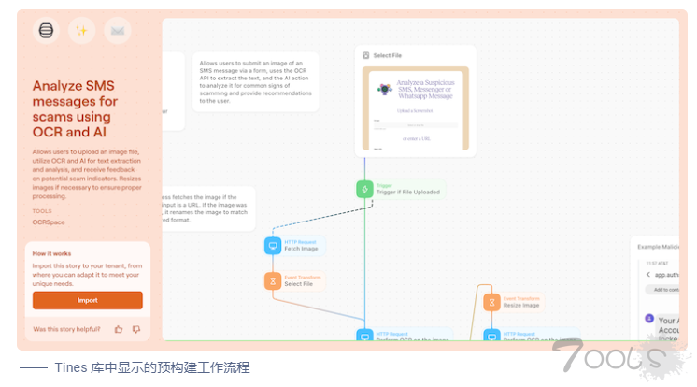The image size is (697, 387).
Task: Give thumbs up for this story
Action: tap(119, 329)
